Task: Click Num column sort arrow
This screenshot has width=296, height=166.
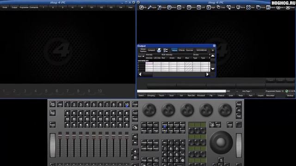Action: (143, 56)
